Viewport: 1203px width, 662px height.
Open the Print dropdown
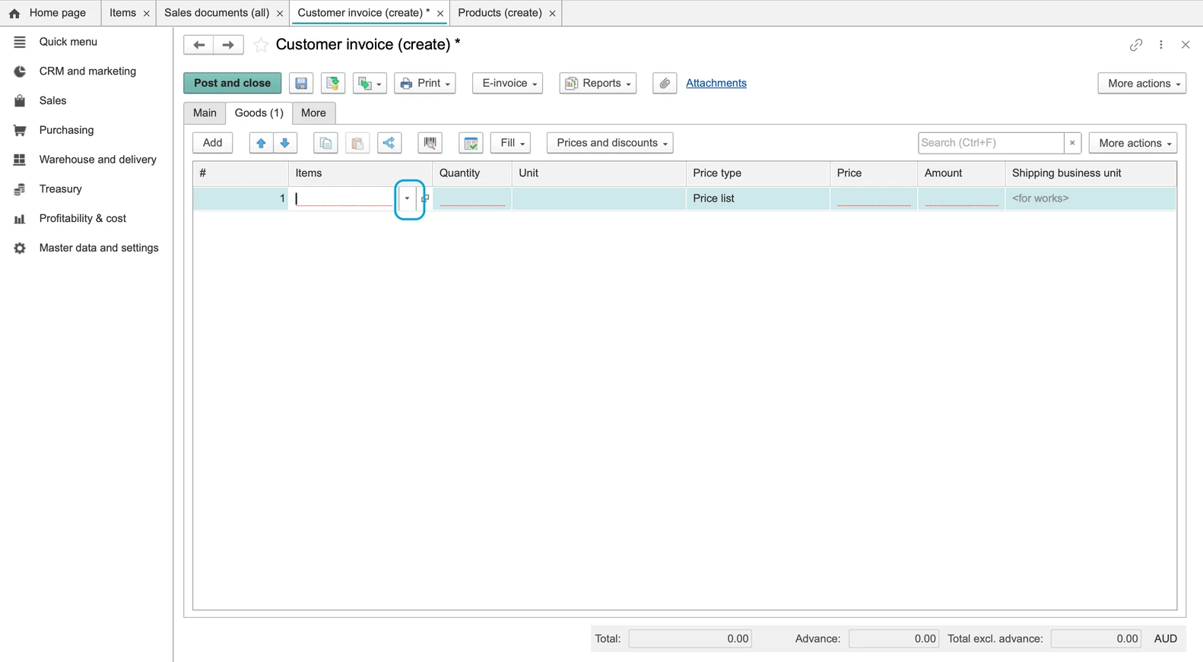(425, 83)
